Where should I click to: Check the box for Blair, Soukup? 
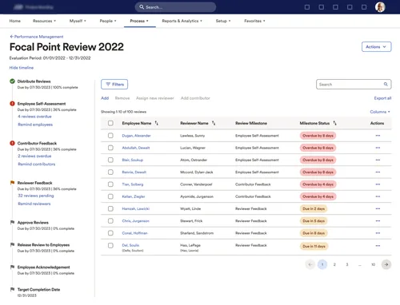click(x=110, y=160)
